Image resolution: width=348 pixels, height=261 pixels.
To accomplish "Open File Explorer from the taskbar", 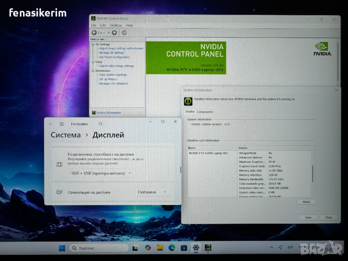I will (160, 248).
